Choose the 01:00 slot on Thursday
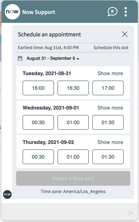The image size is (139, 222). (73, 157)
